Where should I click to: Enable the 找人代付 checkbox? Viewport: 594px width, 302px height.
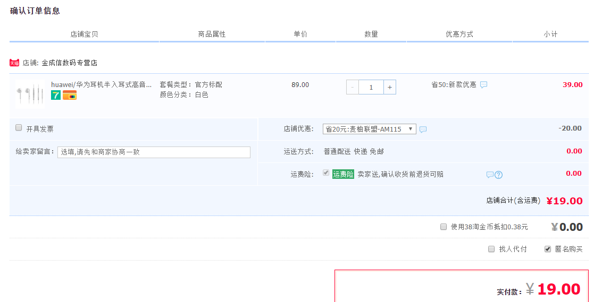[491, 249]
